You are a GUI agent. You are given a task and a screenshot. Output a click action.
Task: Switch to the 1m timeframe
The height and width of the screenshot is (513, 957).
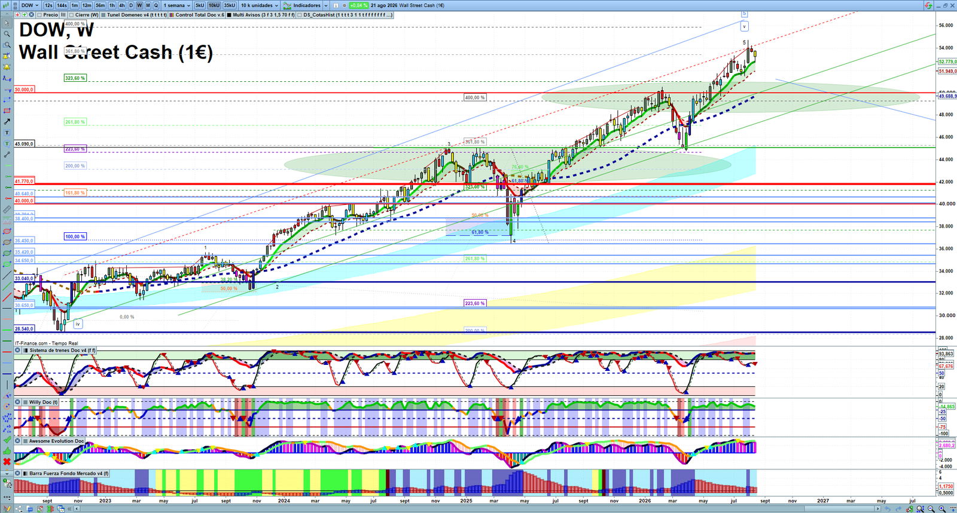point(75,5)
